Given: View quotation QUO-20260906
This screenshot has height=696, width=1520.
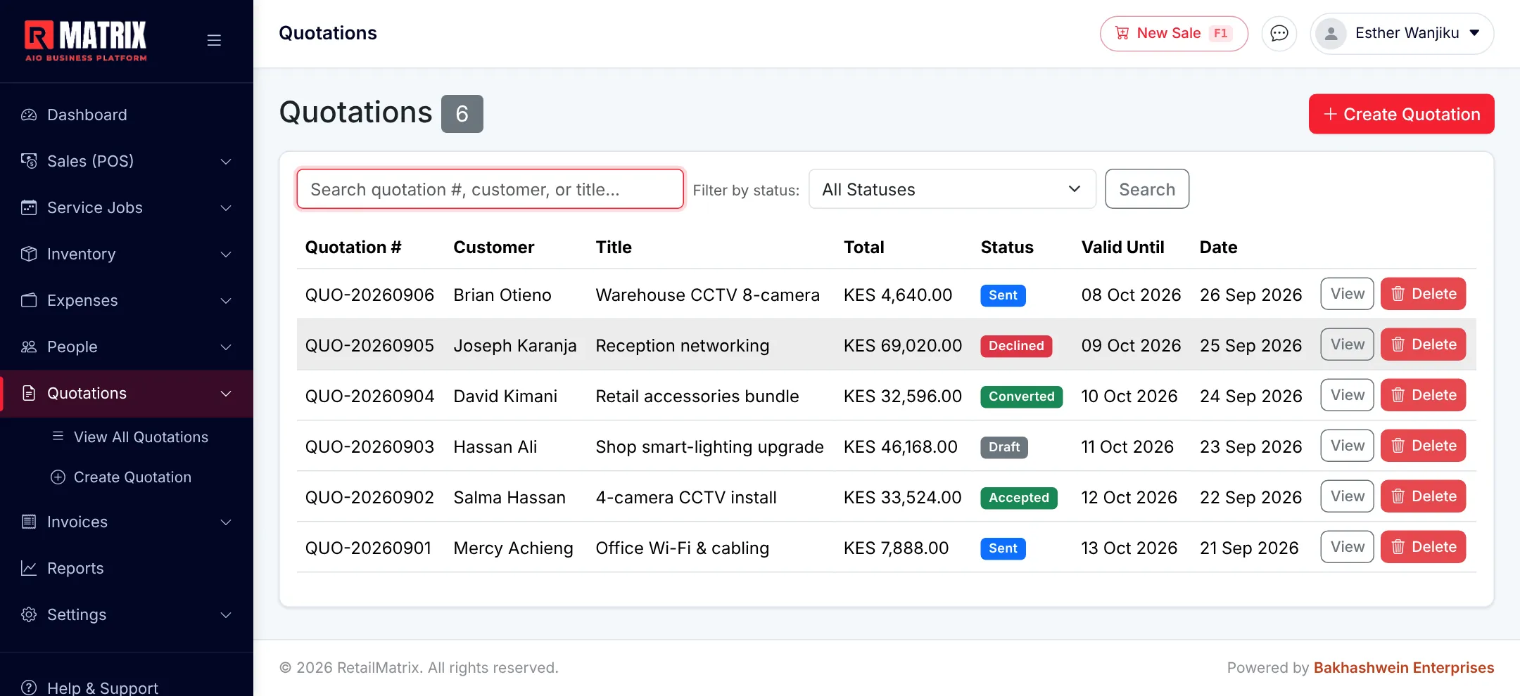Looking at the screenshot, I should pyautogui.click(x=1347, y=294).
